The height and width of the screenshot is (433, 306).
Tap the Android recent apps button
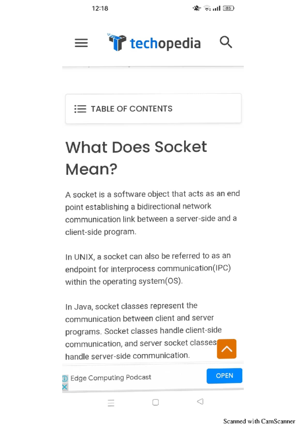click(111, 403)
